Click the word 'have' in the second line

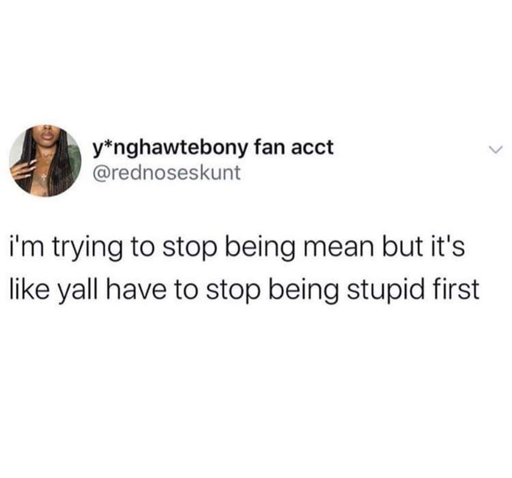point(136,289)
